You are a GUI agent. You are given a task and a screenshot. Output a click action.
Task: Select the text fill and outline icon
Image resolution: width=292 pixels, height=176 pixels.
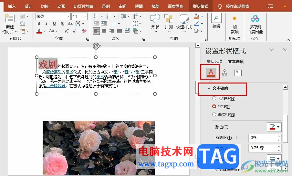(211, 73)
